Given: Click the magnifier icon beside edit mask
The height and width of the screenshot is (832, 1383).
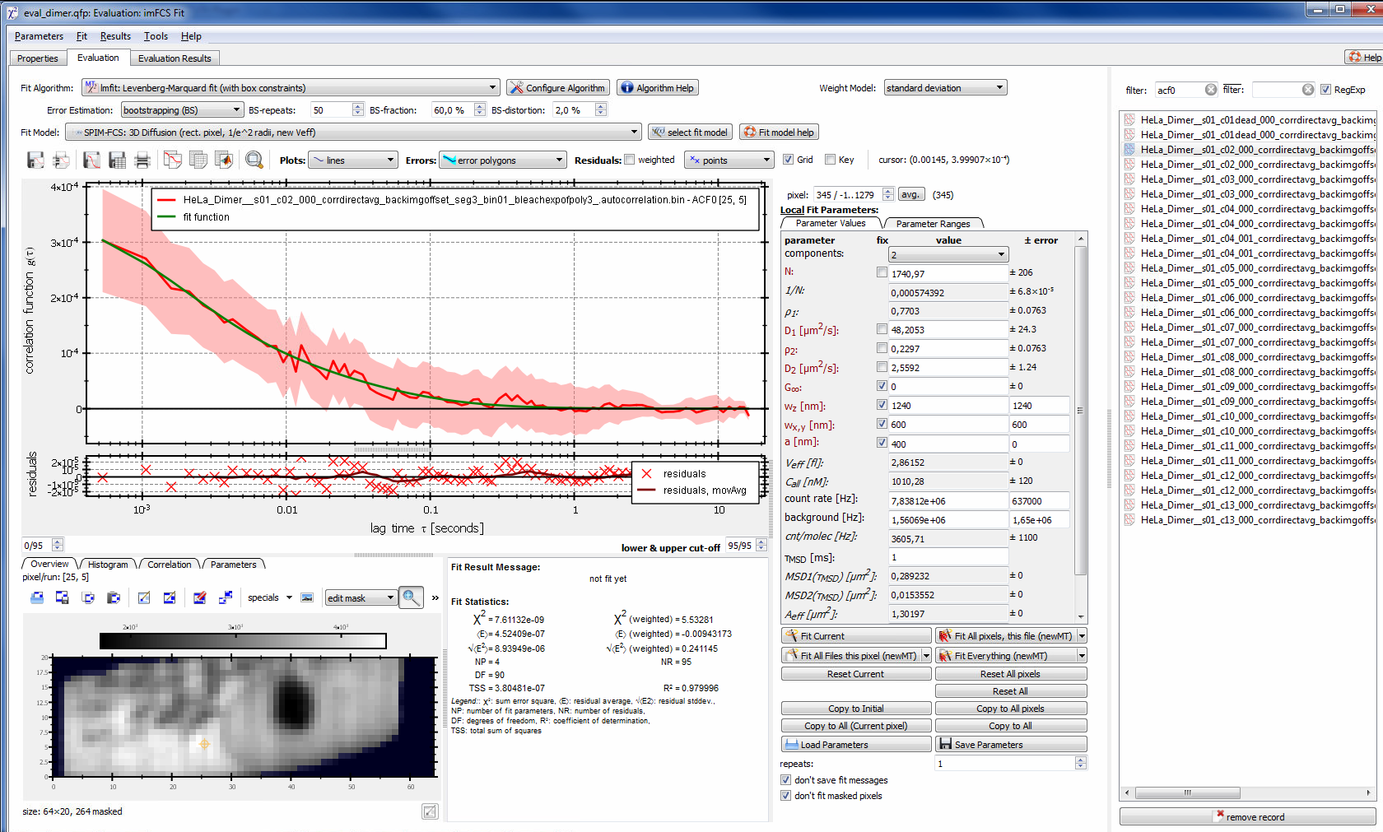Looking at the screenshot, I should pos(410,597).
